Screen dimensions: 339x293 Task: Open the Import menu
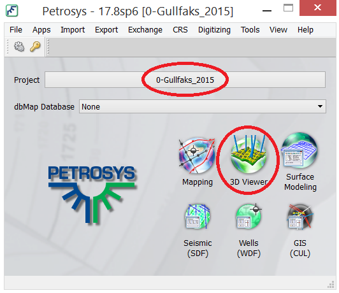73,29
